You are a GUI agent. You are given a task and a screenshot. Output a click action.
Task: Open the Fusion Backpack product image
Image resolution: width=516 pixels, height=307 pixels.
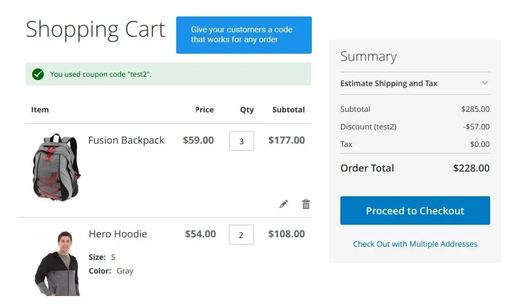pos(57,167)
